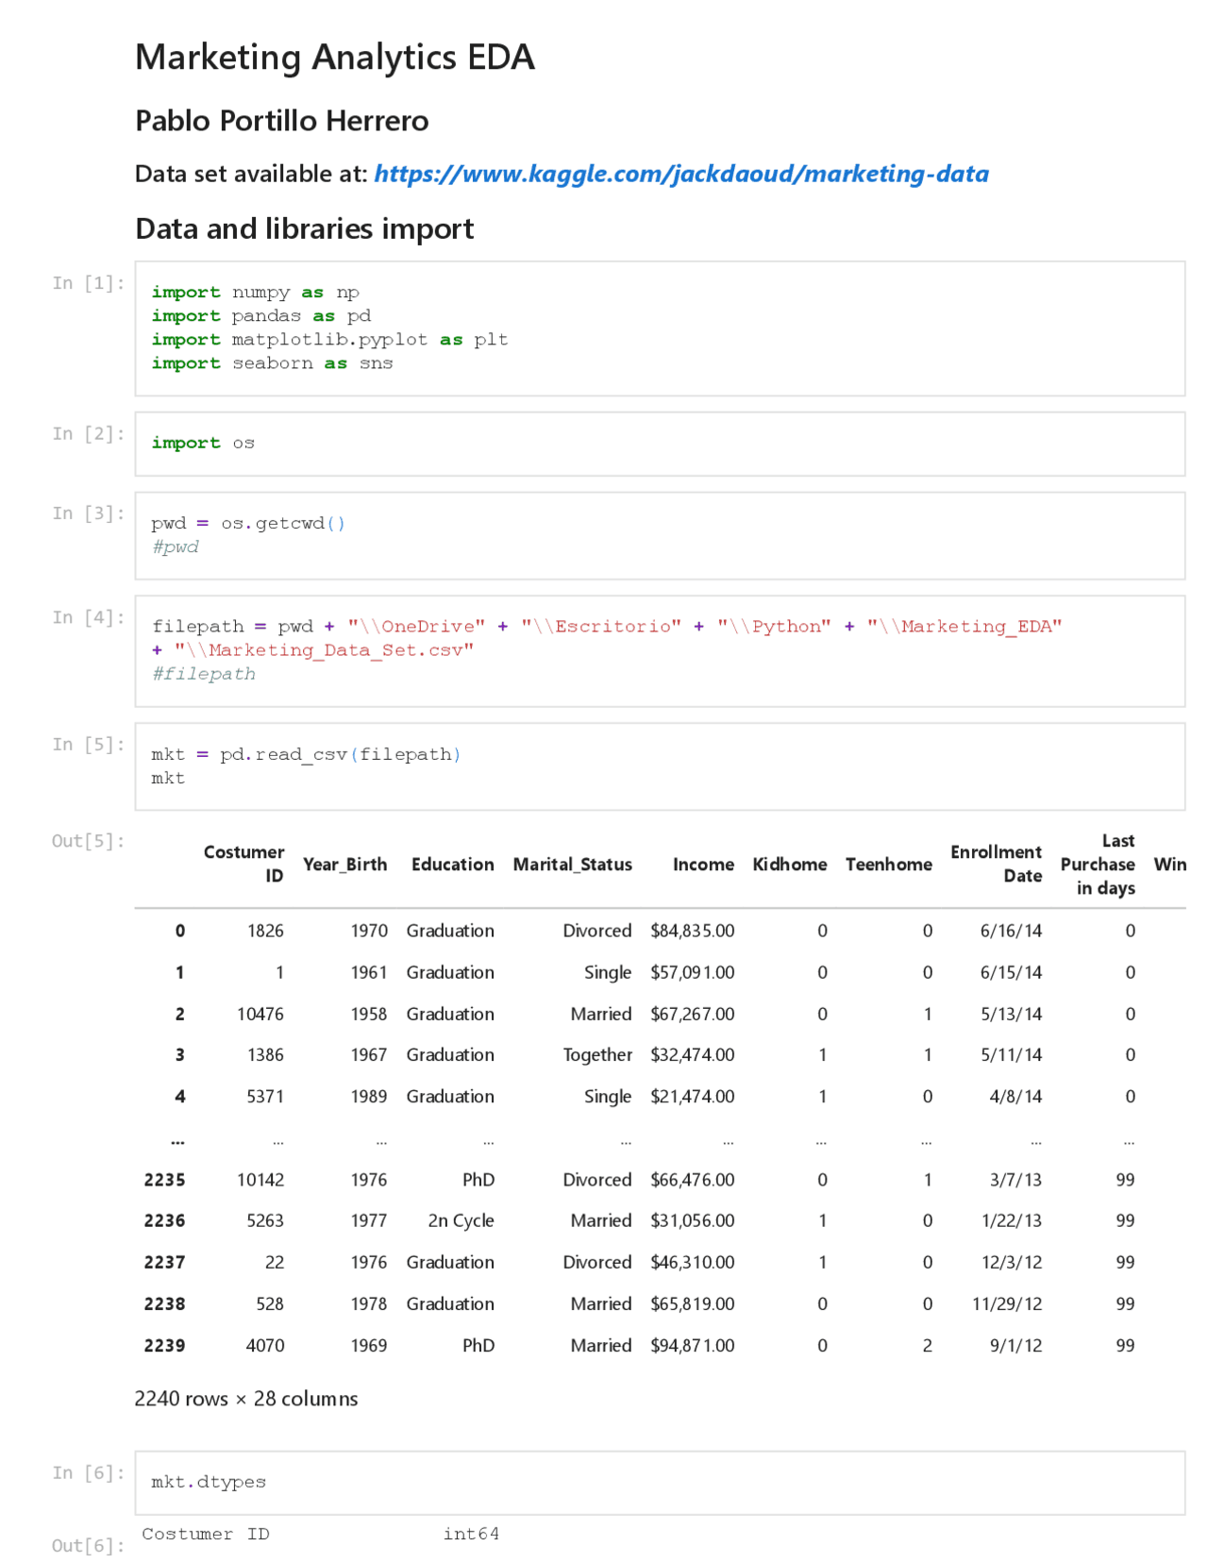The image size is (1208, 1563).
Task: Select the Income column header
Action: pyautogui.click(x=703, y=865)
